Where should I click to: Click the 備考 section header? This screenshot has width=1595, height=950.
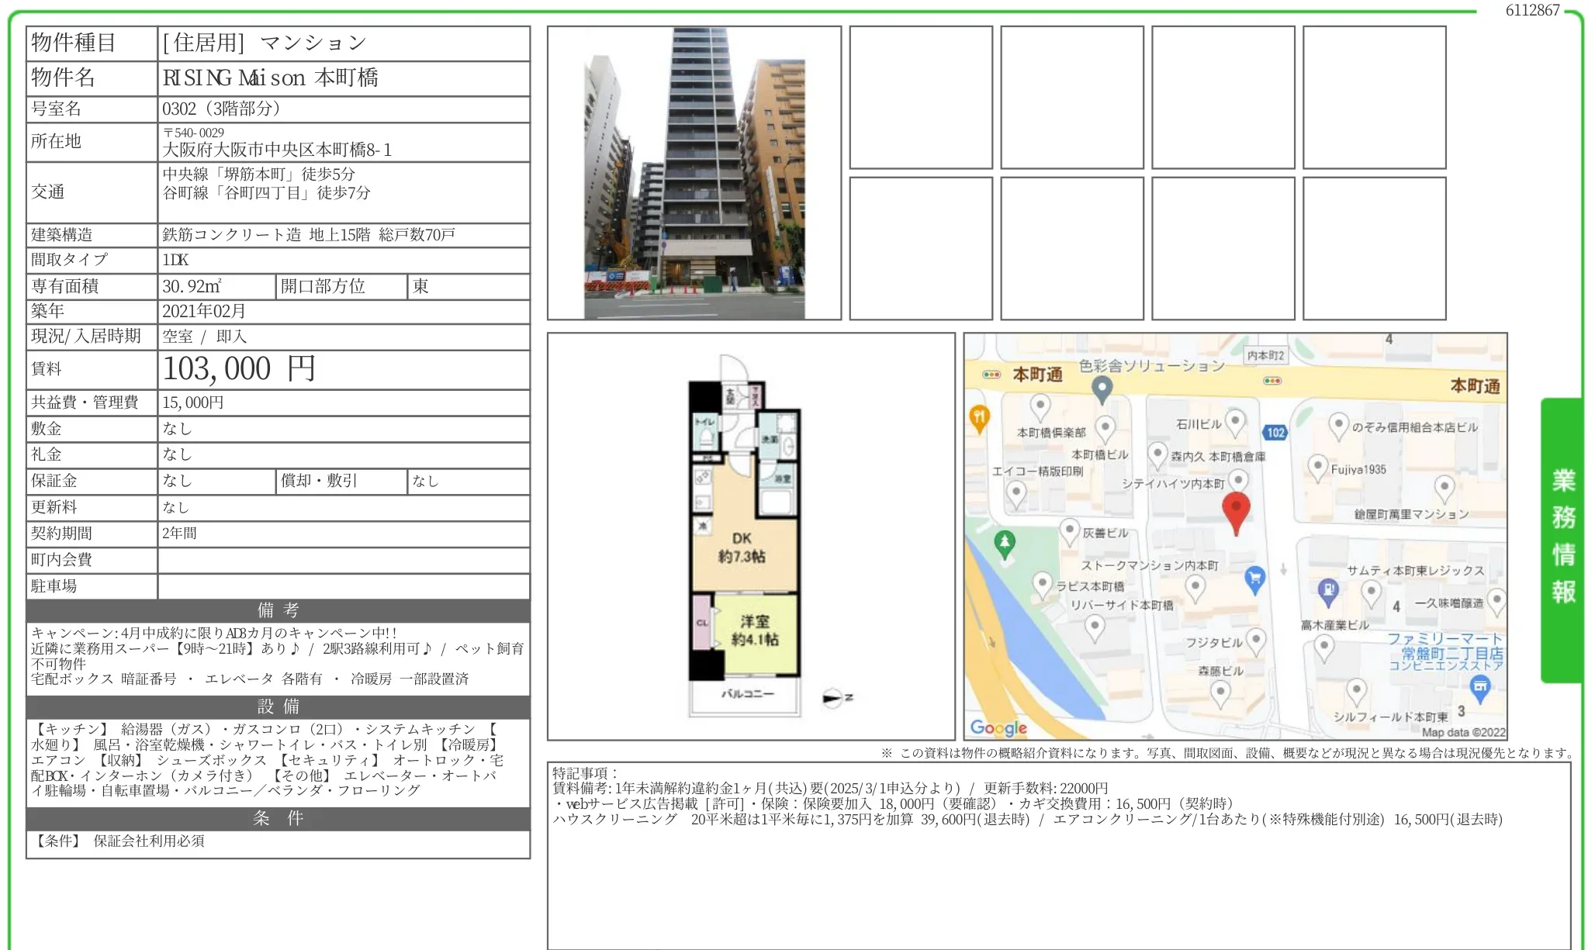278,610
